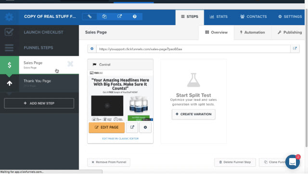Screen dimensions: 308x174
Task: Select Publishing tab
Action: coord(290,32)
